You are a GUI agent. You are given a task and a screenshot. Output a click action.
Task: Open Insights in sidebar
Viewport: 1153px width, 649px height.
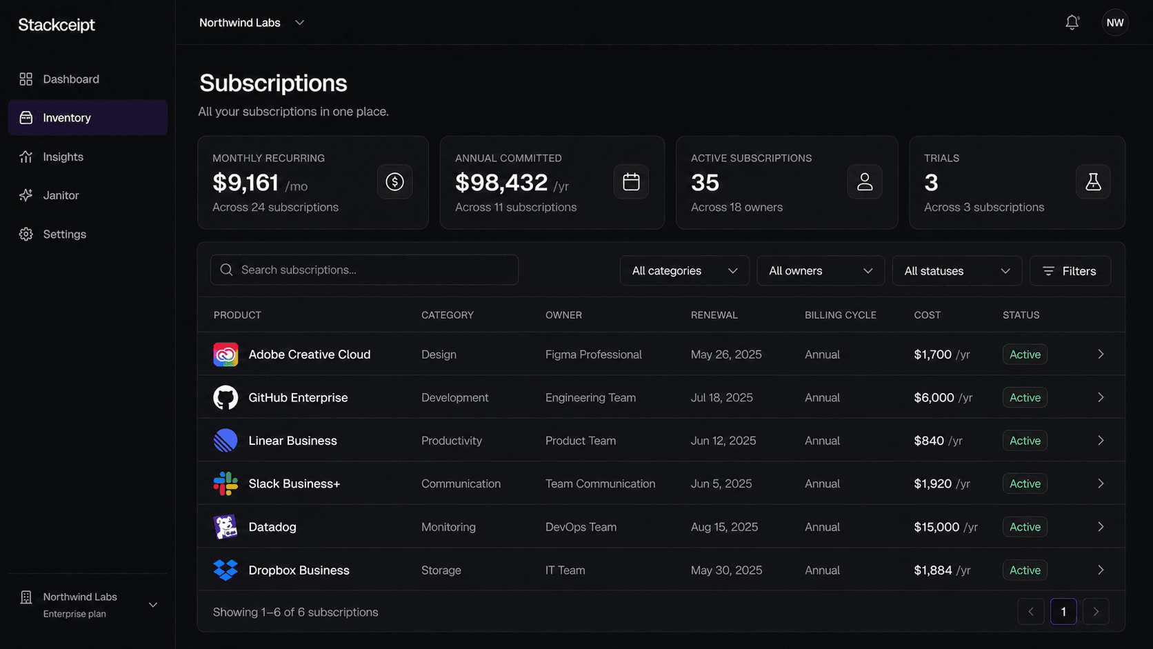pos(88,157)
